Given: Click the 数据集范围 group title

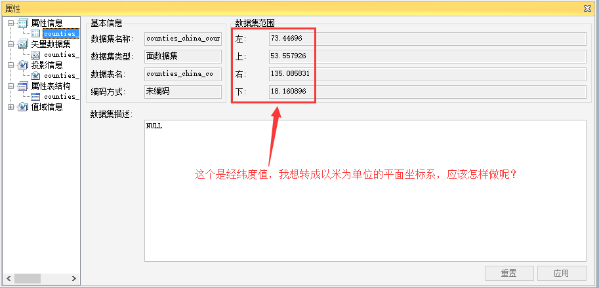Looking at the screenshot, I should coord(255,23).
